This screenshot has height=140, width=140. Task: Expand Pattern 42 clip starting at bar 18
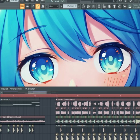pos(78,126)
